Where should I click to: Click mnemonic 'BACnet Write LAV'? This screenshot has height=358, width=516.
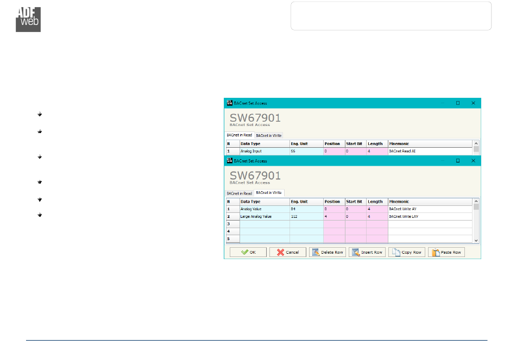tap(430, 217)
